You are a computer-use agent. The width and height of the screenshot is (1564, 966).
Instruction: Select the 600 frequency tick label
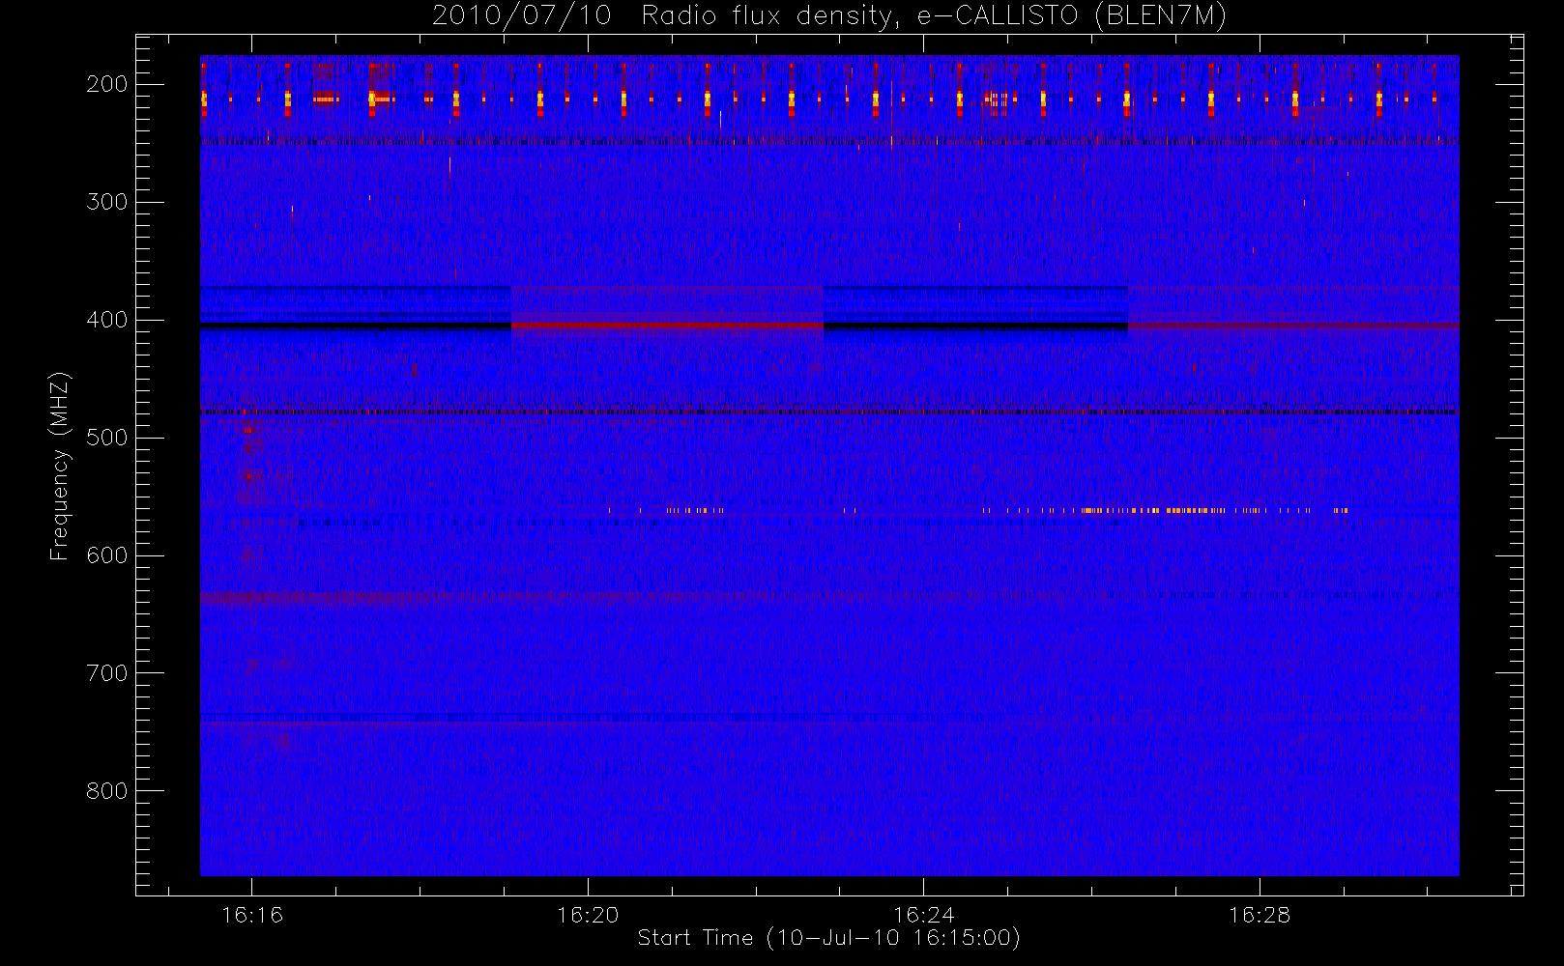[x=107, y=555]
